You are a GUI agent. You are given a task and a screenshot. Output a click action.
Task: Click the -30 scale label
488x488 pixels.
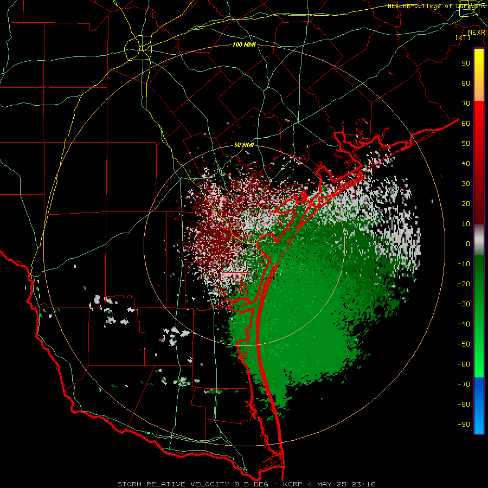[x=464, y=304]
